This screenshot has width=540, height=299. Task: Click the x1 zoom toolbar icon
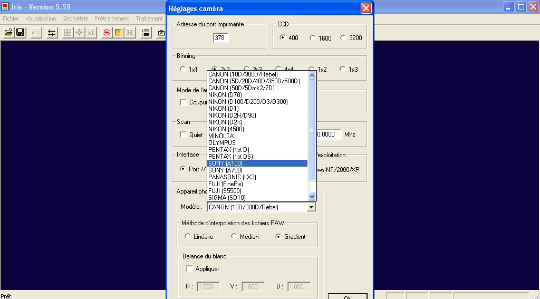(x=91, y=32)
